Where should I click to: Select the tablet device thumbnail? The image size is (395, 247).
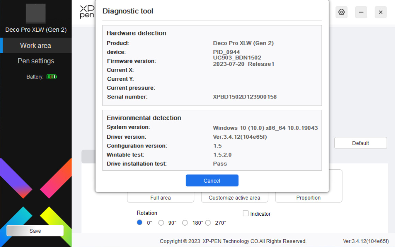click(x=36, y=14)
